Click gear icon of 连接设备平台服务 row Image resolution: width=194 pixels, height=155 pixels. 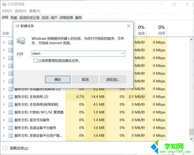point(10,128)
